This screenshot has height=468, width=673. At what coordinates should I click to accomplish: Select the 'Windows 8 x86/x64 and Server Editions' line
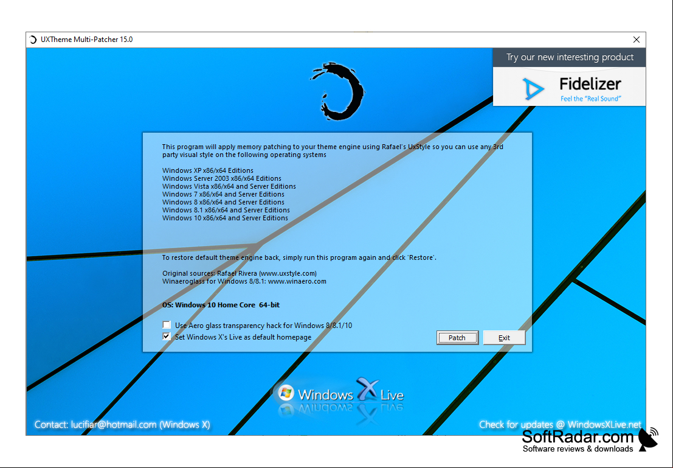[223, 202]
